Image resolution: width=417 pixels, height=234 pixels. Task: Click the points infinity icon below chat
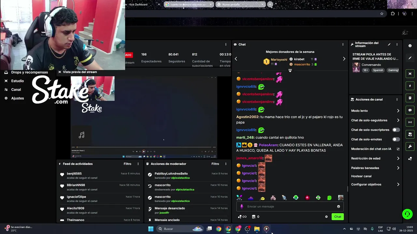click(x=242, y=217)
